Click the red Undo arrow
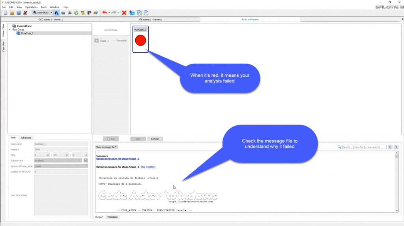This screenshot has height=226, width=404. click(x=105, y=13)
